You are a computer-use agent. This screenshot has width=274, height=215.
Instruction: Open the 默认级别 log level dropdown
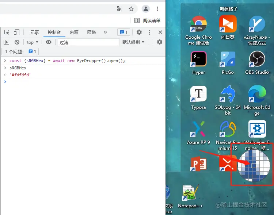[133, 42]
